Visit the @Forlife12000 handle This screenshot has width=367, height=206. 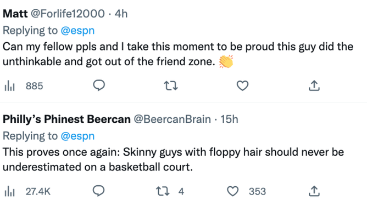pyautogui.click(x=68, y=14)
